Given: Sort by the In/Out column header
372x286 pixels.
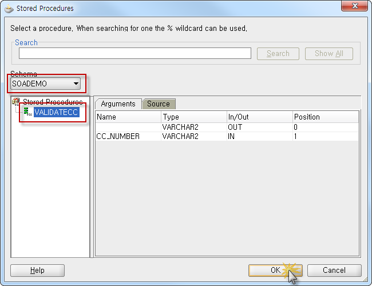Looking at the screenshot, I should (x=260, y=117).
